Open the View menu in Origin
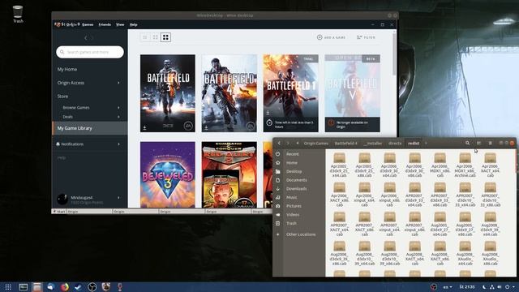 click(120, 24)
